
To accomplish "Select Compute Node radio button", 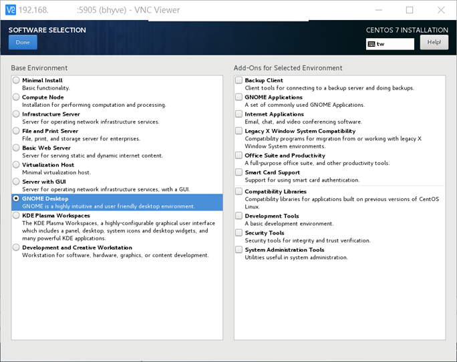I will 16,97.
